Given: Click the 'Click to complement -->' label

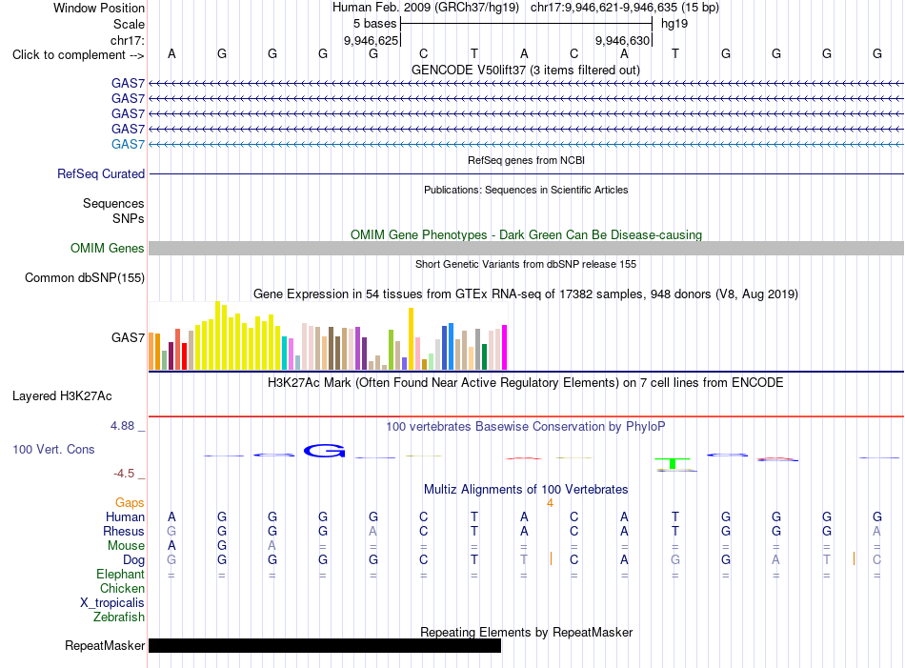Looking at the screenshot, I should [x=78, y=55].
